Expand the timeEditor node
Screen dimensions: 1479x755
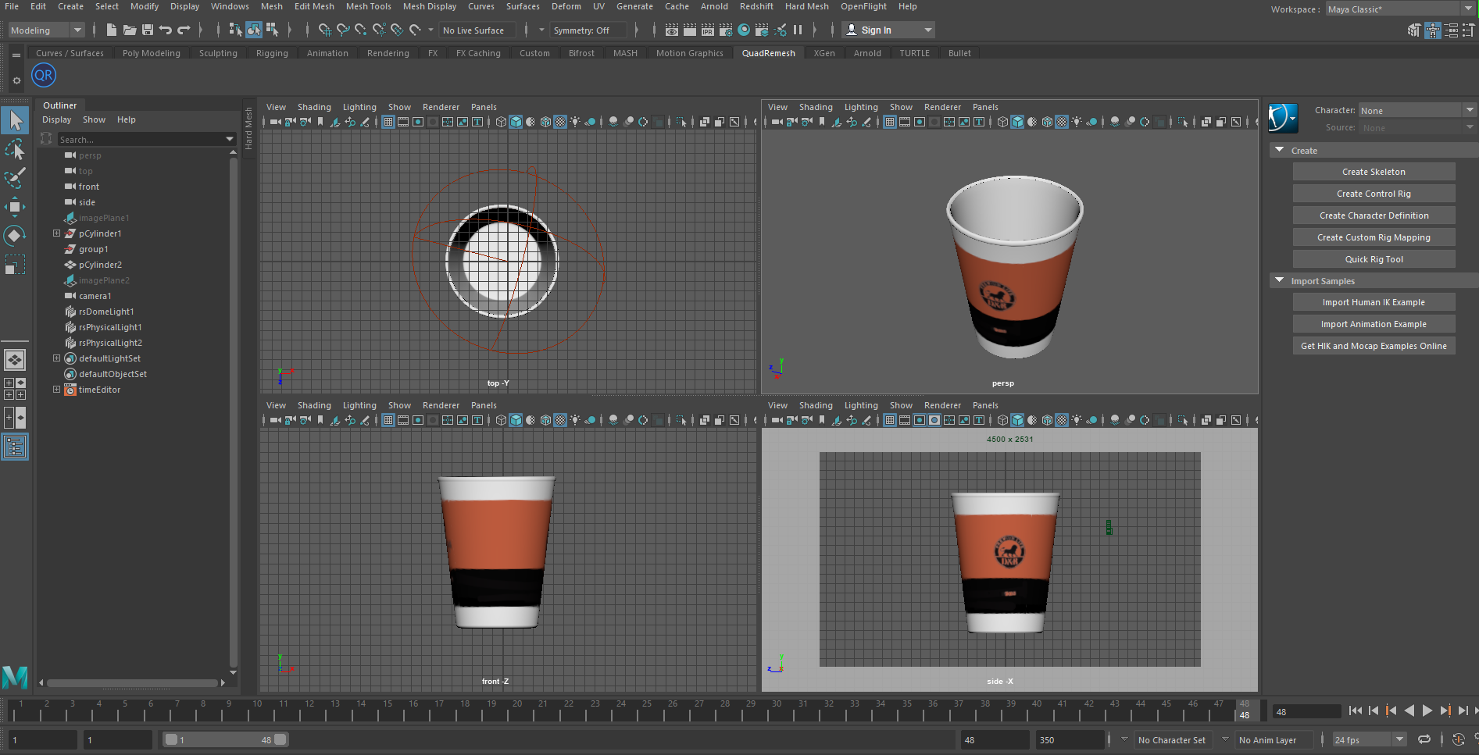56,390
